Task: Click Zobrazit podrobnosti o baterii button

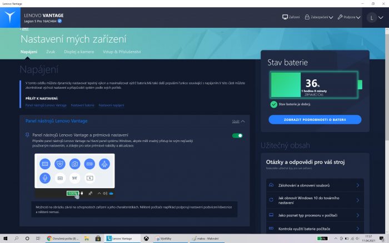Action: click(x=315, y=119)
